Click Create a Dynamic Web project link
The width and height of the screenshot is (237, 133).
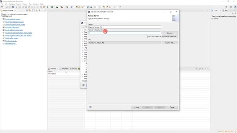click(x=15, y=25)
